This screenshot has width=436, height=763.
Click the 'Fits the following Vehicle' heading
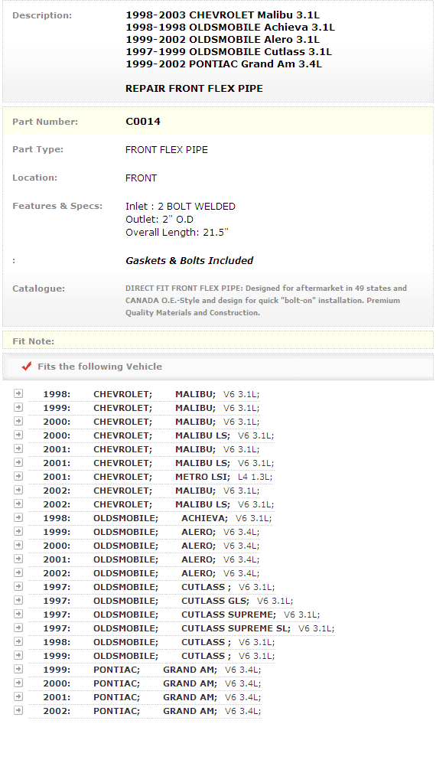coord(99,367)
